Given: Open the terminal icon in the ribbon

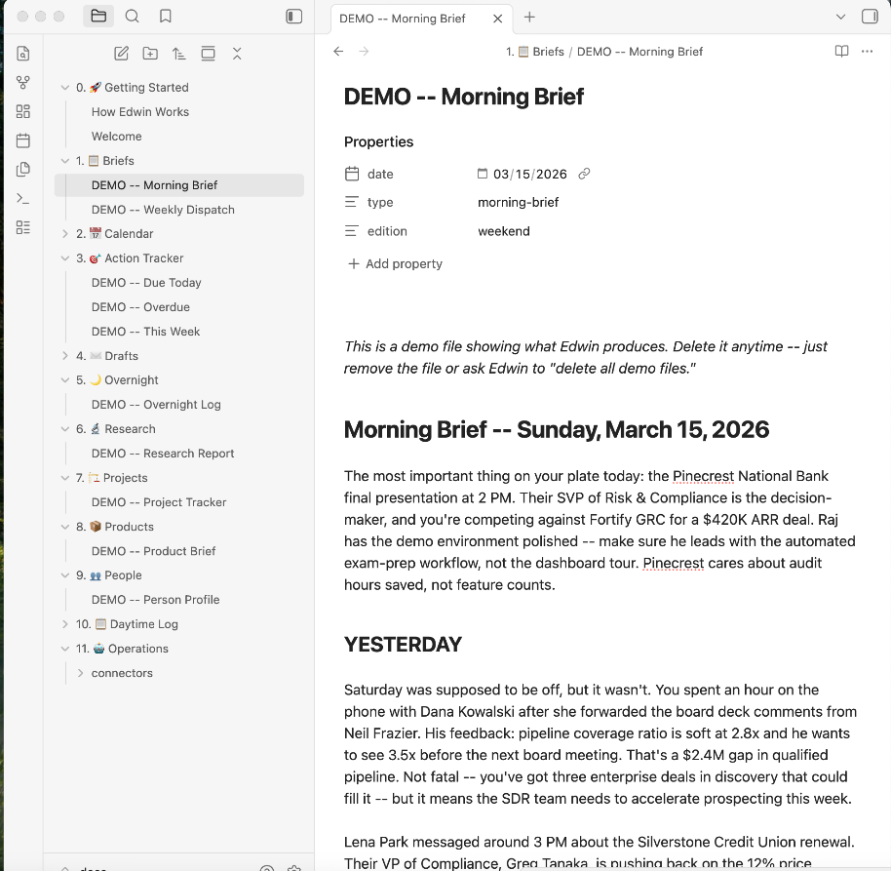Looking at the screenshot, I should (x=23, y=198).
